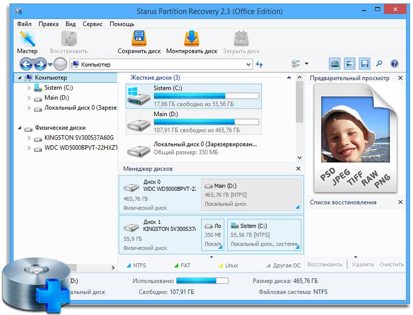Select KINGSTON SV300S37A60G physical disk
The height and width of the screenshot is (315, 413).
pyautogui.click(x=79, y=138)
